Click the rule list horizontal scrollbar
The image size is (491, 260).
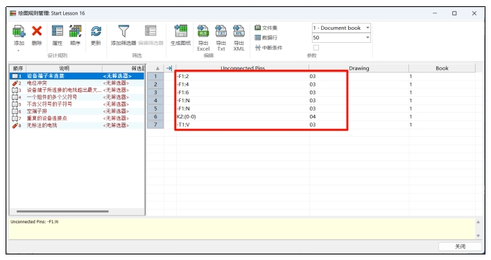(62, 212)
